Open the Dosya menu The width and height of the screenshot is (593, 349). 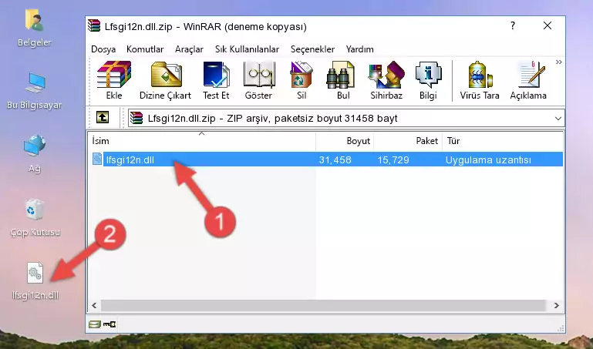(x=103, y=49)
